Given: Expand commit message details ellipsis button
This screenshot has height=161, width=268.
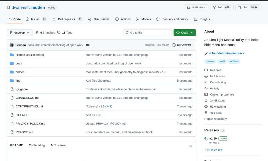Looking at the screenshot, I should [88, 45].
